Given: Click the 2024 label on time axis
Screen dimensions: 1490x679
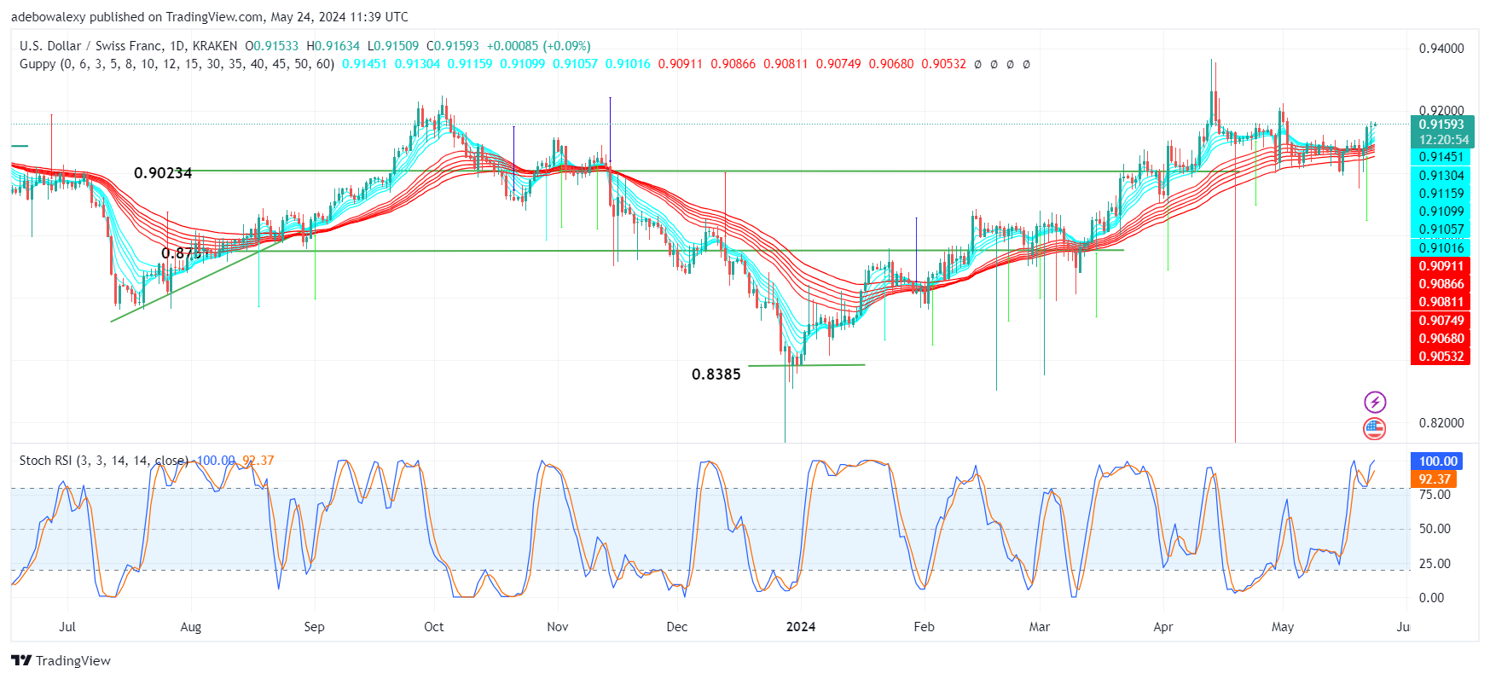Looking at the screenshot, I should pyautogui.click(x=801, y=627).
